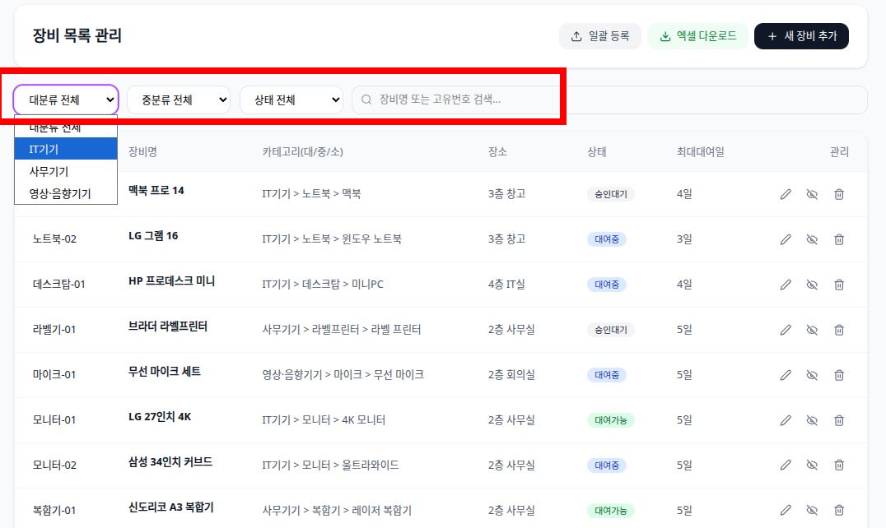
Task: Select the LG 27인치 4K name
Action: pyautogui.click(x=160, y=417)
